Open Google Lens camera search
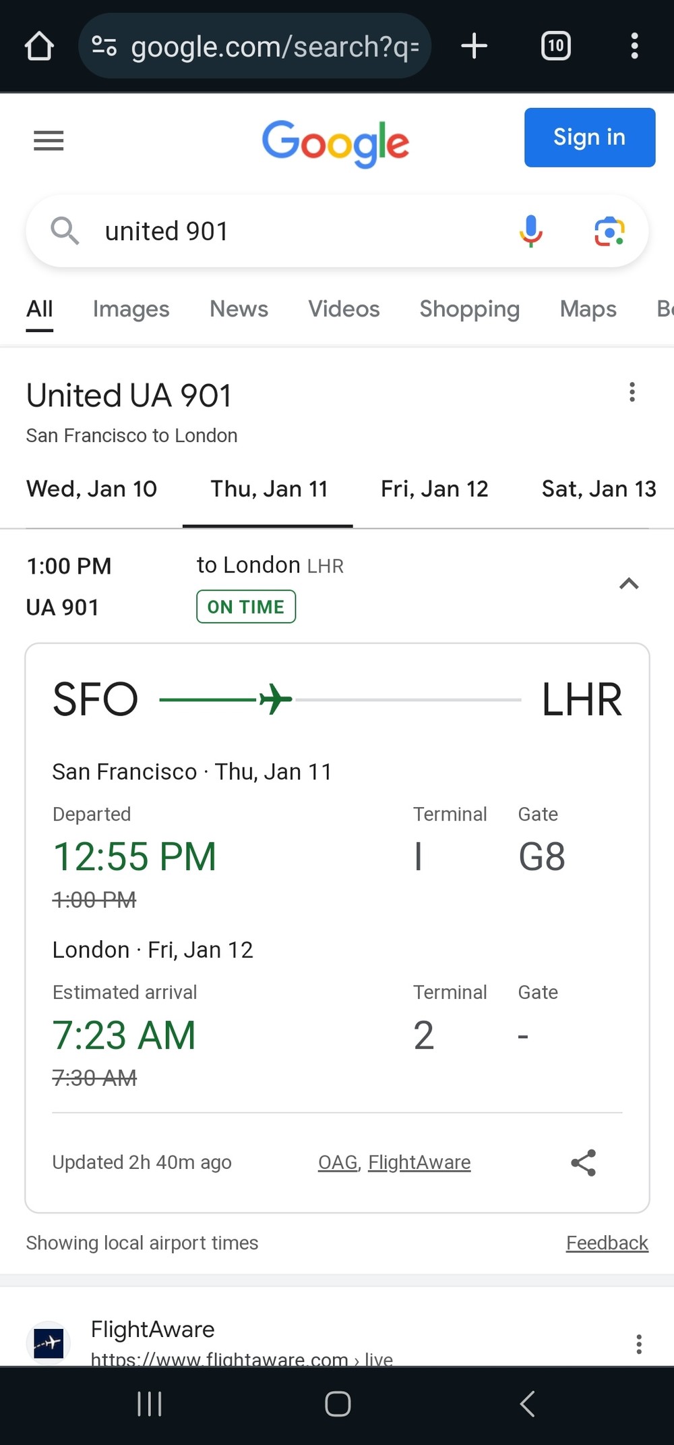The image size is (674, 1445). point(609,231)
